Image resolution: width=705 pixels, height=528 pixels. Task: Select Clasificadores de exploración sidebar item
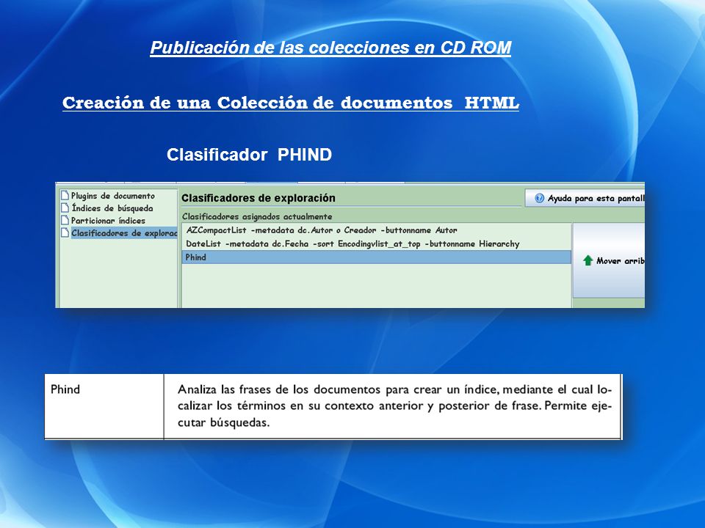[124, 233]
